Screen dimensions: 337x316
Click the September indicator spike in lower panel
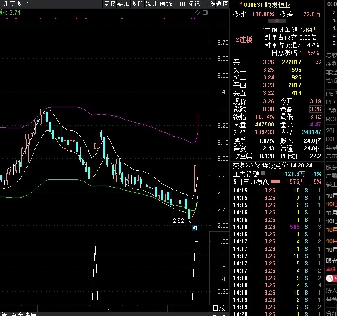pos(95,273)
